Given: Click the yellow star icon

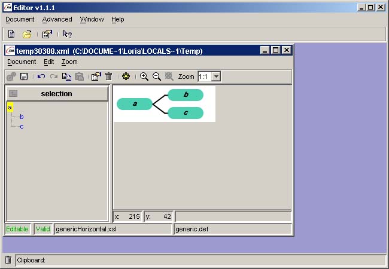Looking at the screenshot, I should pos(126,77).
